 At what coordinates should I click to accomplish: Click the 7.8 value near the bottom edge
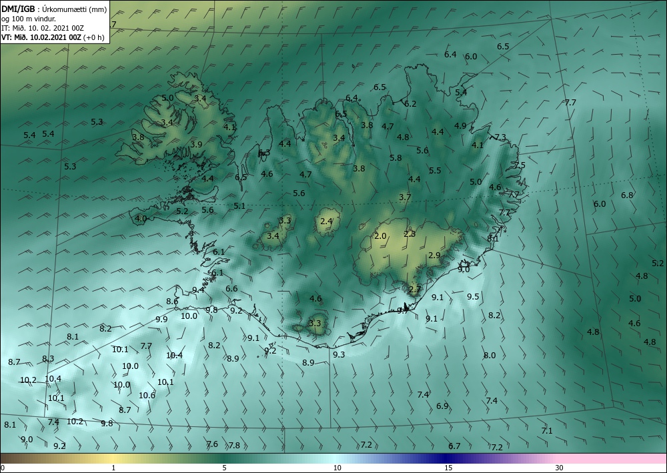coord(234,446)
